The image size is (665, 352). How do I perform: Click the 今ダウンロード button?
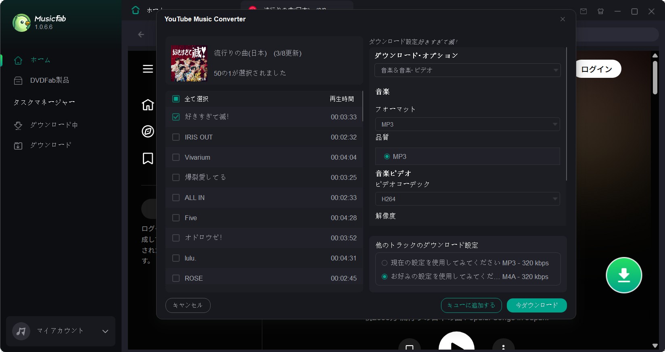(537, 305)
